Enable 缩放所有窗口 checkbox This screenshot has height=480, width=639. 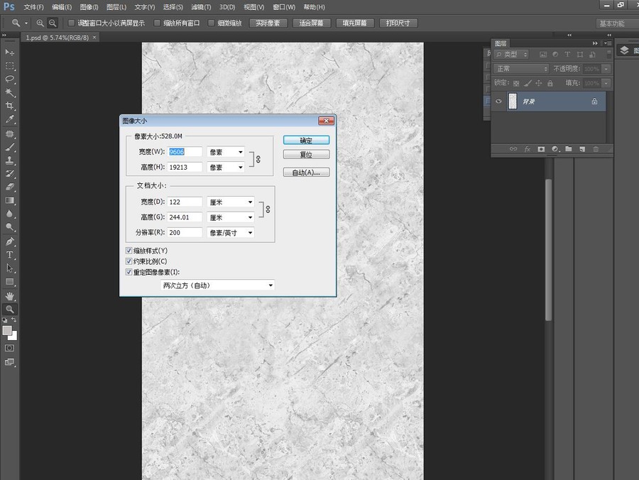coord(157,23)
